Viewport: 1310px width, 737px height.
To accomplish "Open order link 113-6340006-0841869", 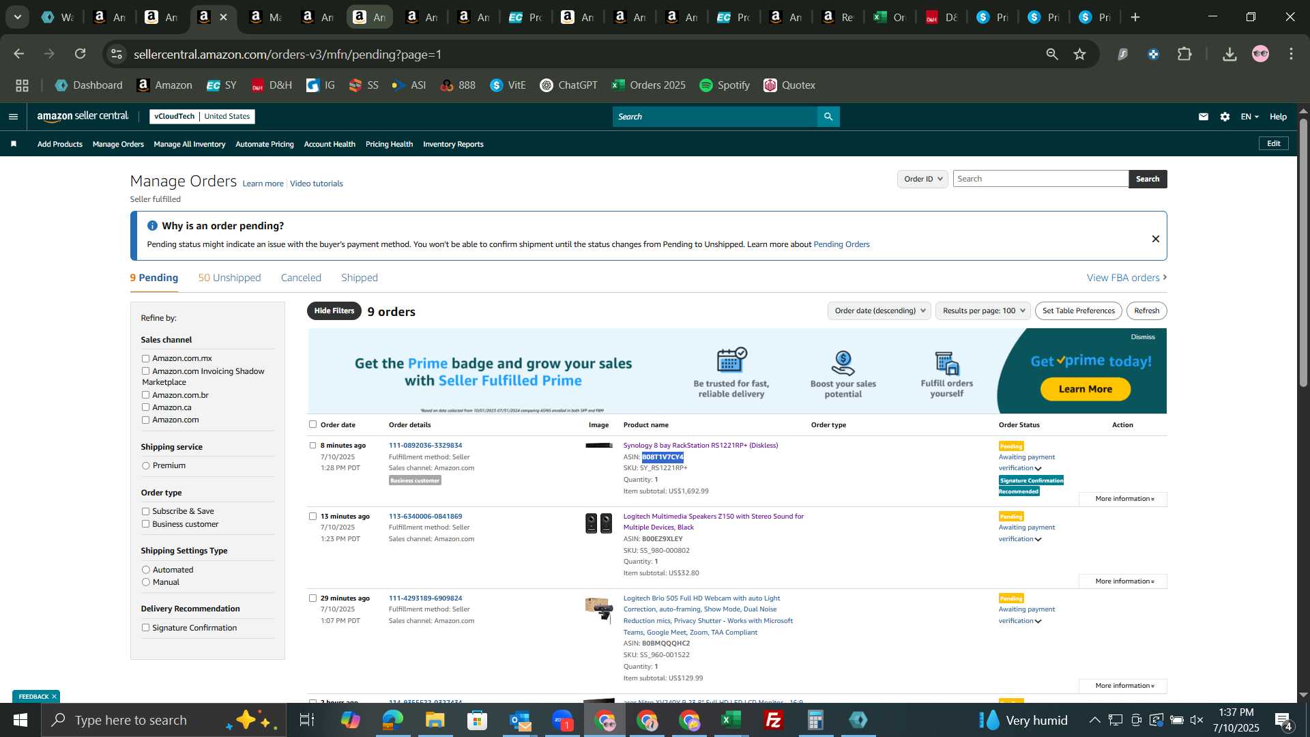I will [425, 517].
